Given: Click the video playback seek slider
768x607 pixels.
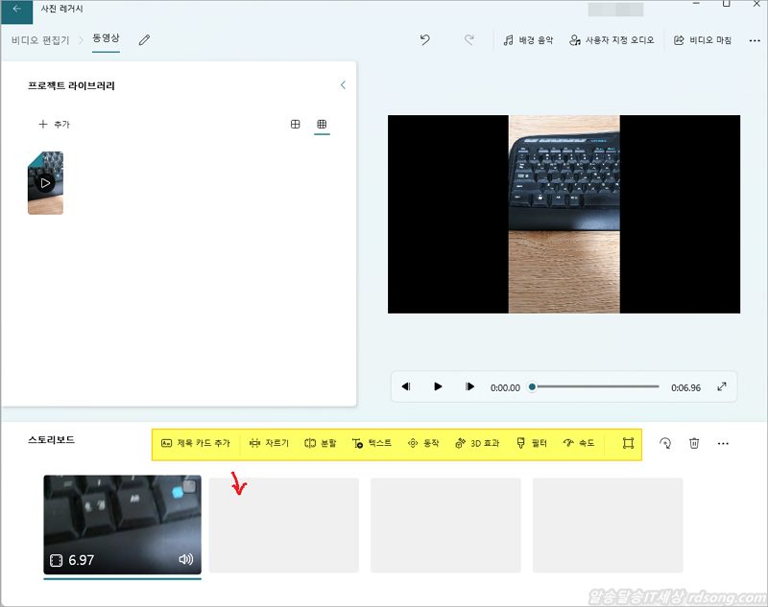Looking at the screenshot, I should (595, 387).
